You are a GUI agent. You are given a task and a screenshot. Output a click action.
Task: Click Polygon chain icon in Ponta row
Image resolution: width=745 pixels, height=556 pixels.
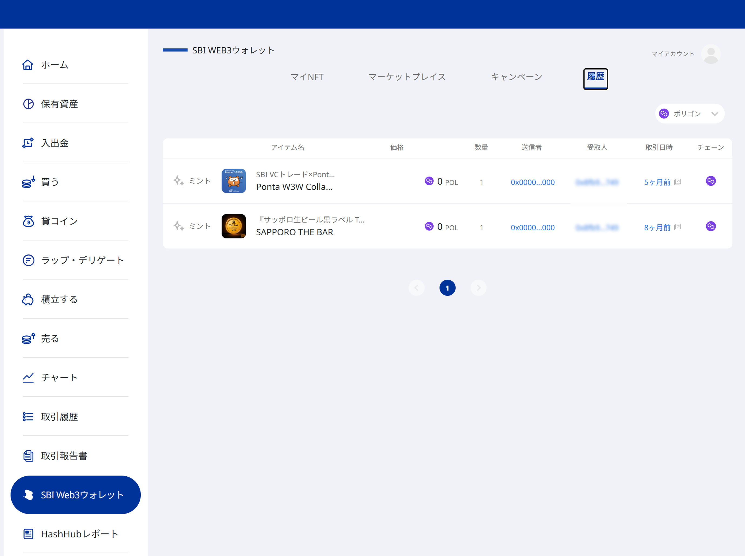(711, 181)
